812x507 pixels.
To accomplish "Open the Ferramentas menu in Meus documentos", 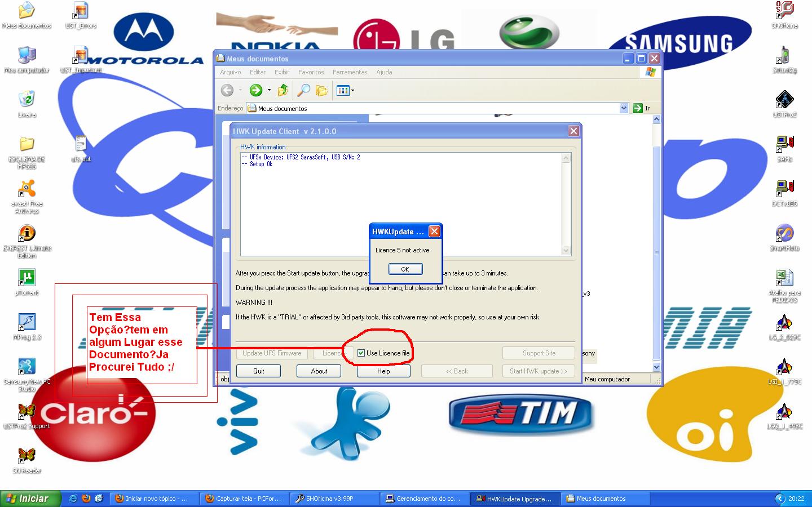I will tap(350, 72).
